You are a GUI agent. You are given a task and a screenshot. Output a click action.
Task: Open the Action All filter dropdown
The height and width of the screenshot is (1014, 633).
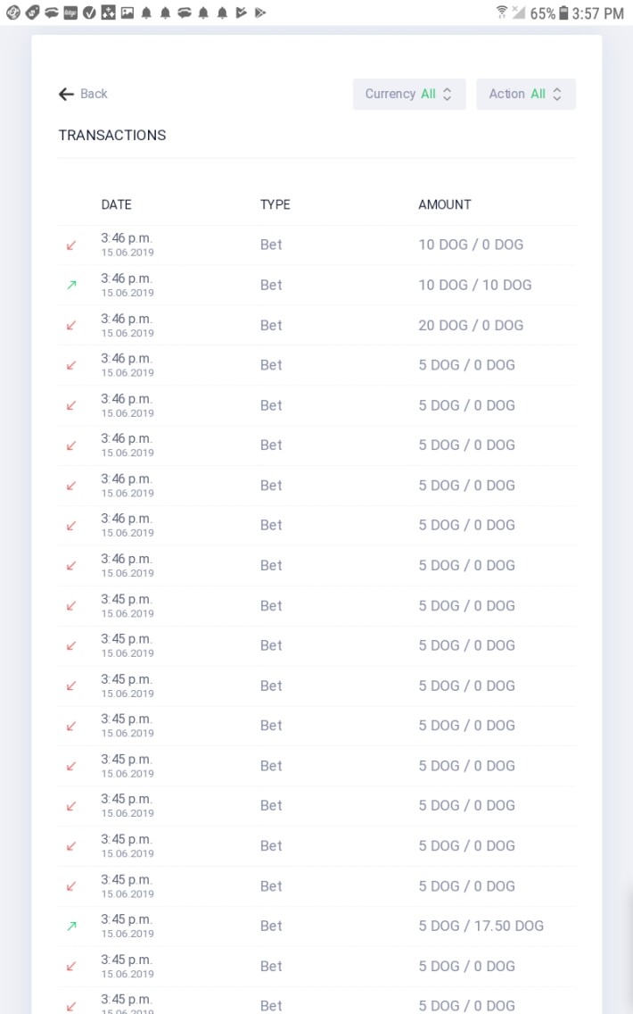(526, 95)
